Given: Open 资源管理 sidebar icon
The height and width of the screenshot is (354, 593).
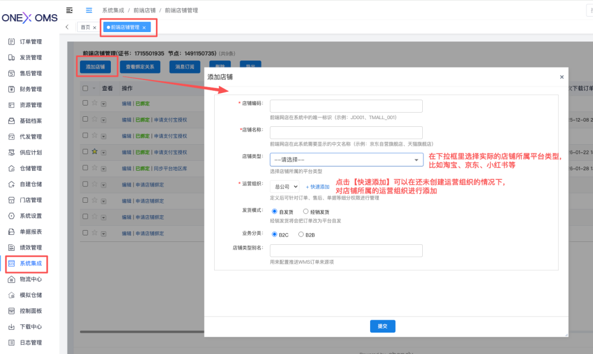Looking at the screenshot, I should pos(11,105).
